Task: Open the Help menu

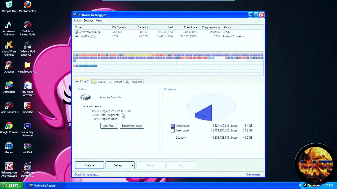Action: pyautogui.click(x=99, y=20)
